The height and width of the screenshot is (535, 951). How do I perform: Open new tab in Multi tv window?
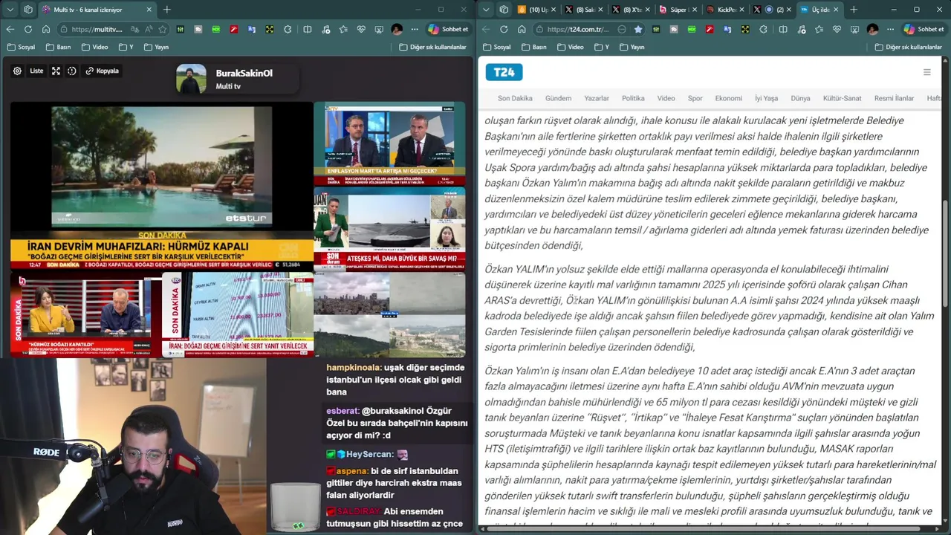point(166,10)
